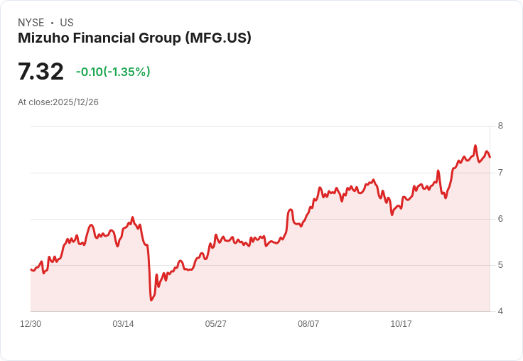Select the 12/30 date on x-axis

pos(31,324)
